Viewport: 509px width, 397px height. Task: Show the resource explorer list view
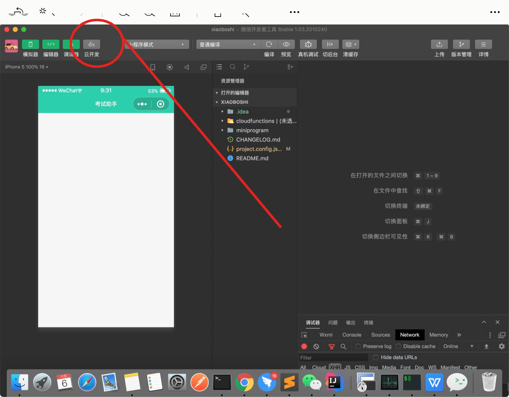[219, 67]
